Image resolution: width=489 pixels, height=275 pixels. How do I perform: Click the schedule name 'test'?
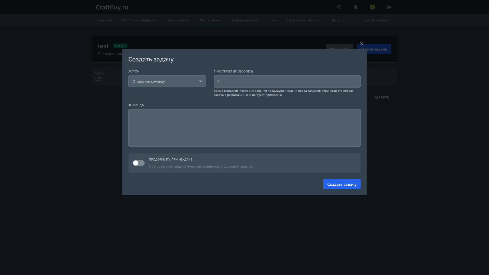(103, 46)
